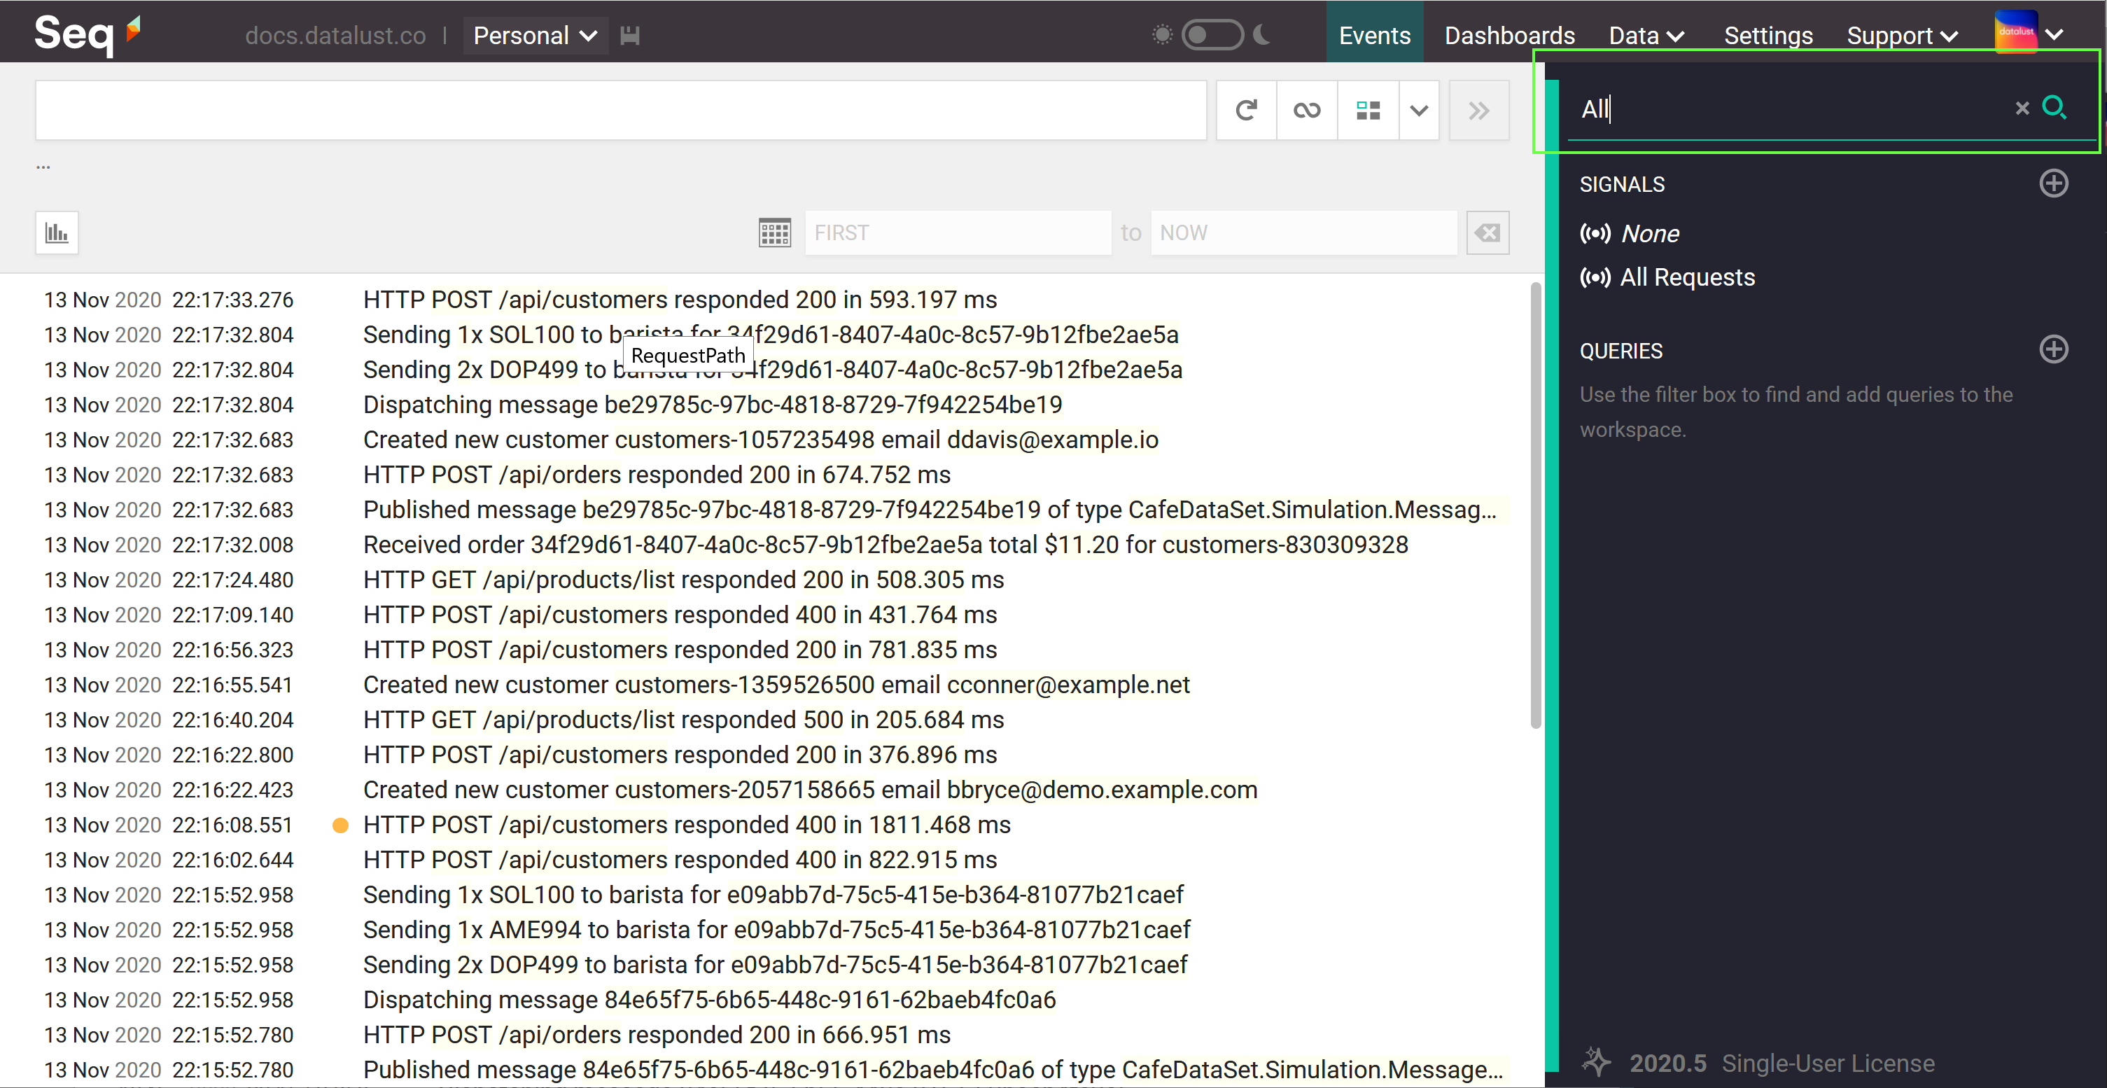Select the None signal
2107x1088 pixels.
click(x=1649, y=234)
